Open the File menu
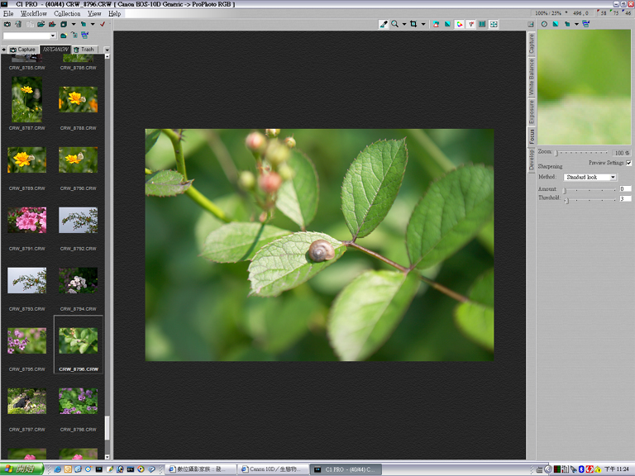The height and width of the screenshot is (476, 635). coord(8,13)
